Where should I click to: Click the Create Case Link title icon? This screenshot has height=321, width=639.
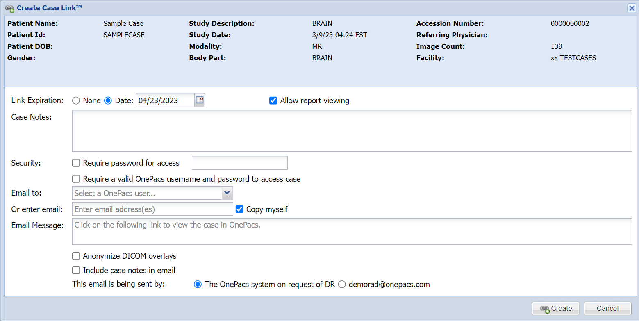9,8
